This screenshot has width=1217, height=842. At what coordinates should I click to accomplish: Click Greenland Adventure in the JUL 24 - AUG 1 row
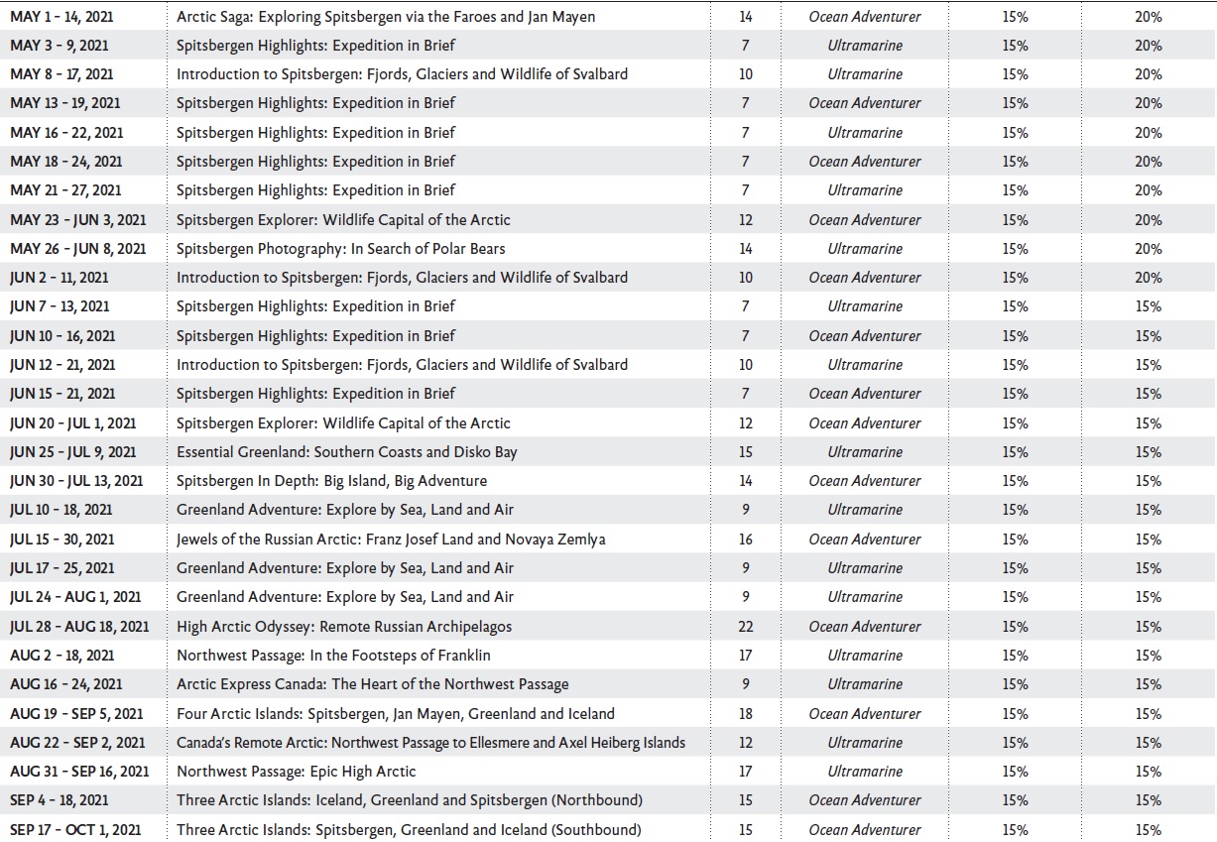(x=345, y=597)
